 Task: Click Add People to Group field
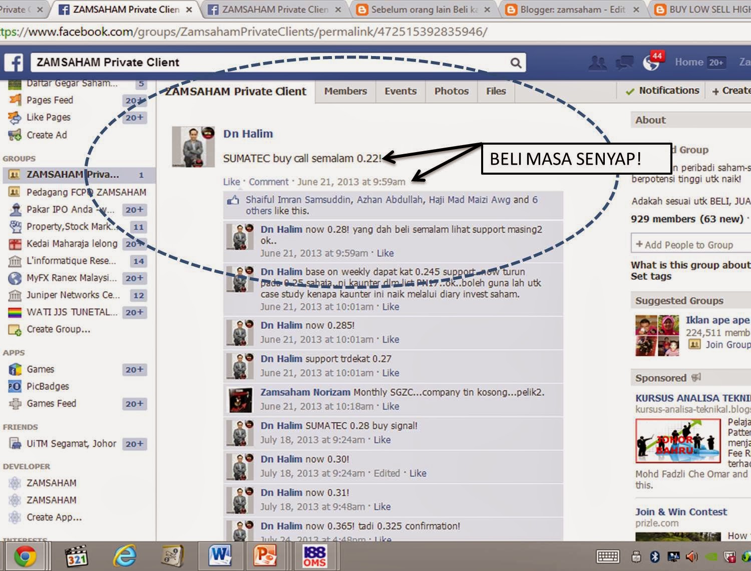[x=691, y=245]
